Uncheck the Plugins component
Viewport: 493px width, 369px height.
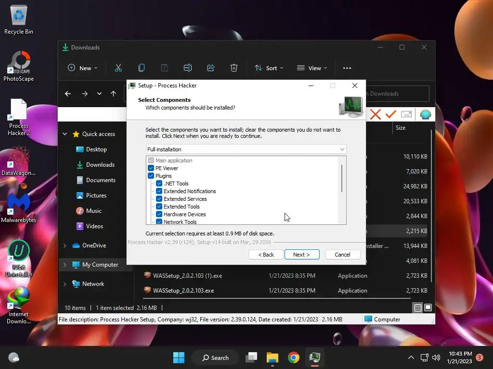tap(151, 176)
